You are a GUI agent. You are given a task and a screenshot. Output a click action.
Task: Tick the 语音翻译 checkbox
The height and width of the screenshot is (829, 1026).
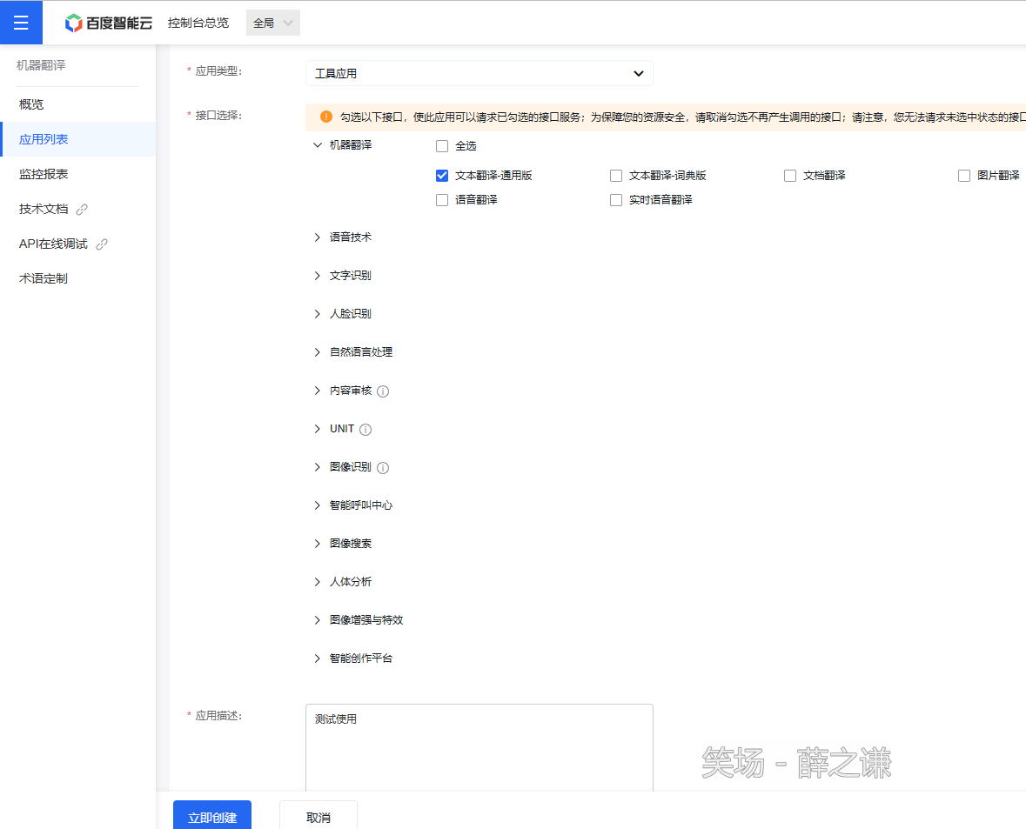(442, 200)
